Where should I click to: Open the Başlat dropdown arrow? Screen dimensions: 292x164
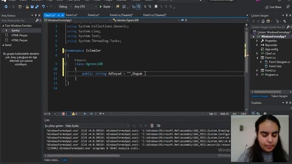pyautogui.click(x=112, y=7)
